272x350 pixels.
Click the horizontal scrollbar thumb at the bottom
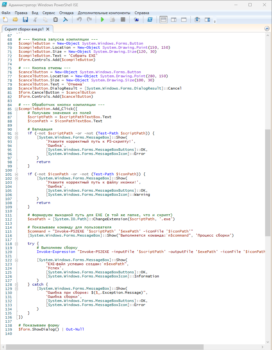(x=105, y=347)
